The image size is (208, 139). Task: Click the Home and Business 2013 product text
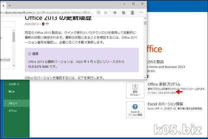pyautogui.click(x=167, y=67)
